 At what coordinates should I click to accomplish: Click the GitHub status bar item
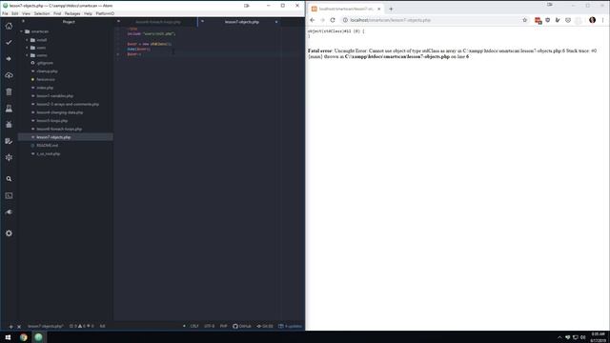pos(242,326)
